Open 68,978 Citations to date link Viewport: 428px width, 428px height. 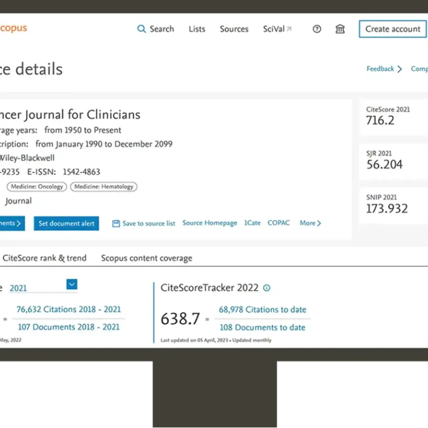click(263, 310)
